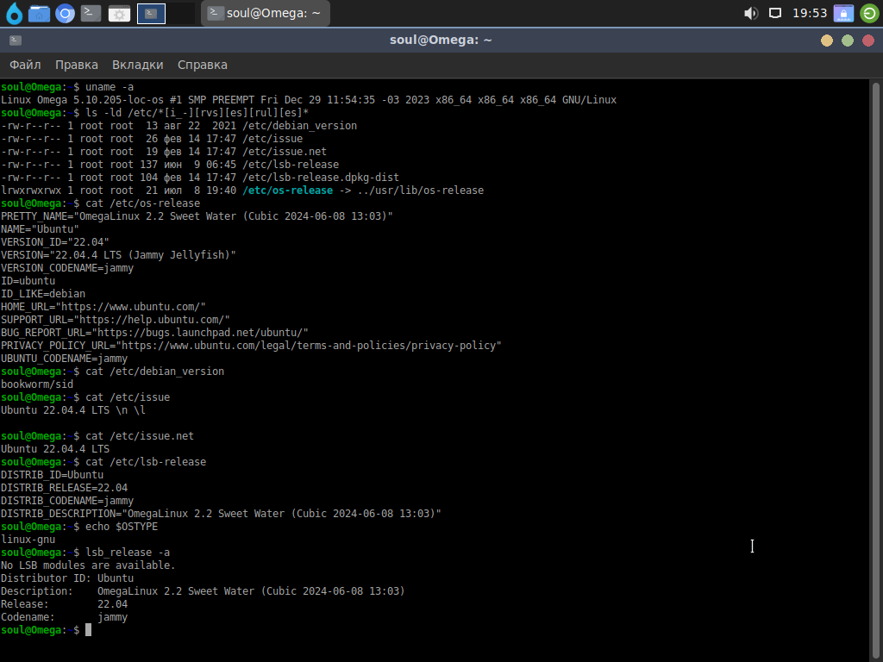This screenshot has height=662, width=883.
Task: Click the ID=ubuntu line
Action: 28,282
